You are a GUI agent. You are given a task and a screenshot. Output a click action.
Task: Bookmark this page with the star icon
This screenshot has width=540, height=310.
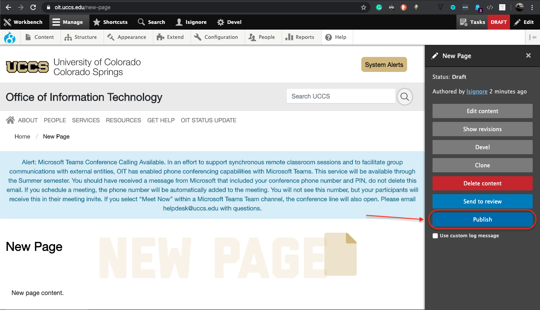[x=363, y=7]
